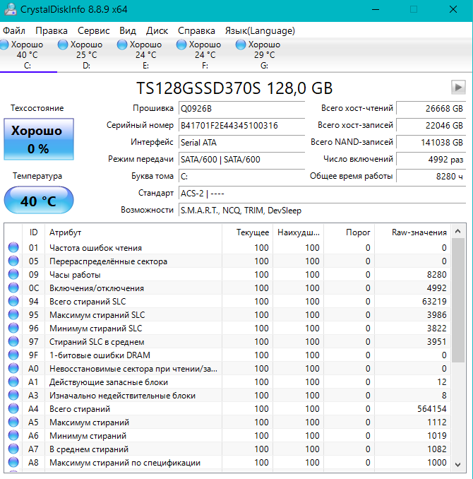
Task: Click the status orb for attribute 05
Action: [x=13, y=261]
